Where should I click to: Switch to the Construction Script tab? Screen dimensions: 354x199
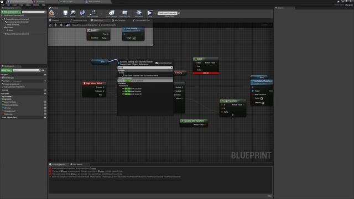click(x=80, y=20)
